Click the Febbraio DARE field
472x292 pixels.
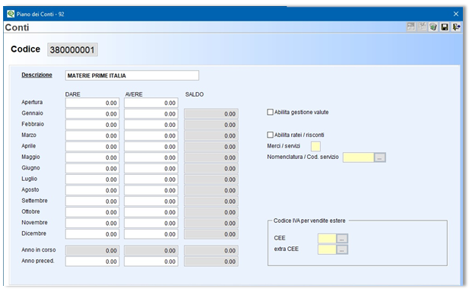pyautogui.click(x=92, y=125)
